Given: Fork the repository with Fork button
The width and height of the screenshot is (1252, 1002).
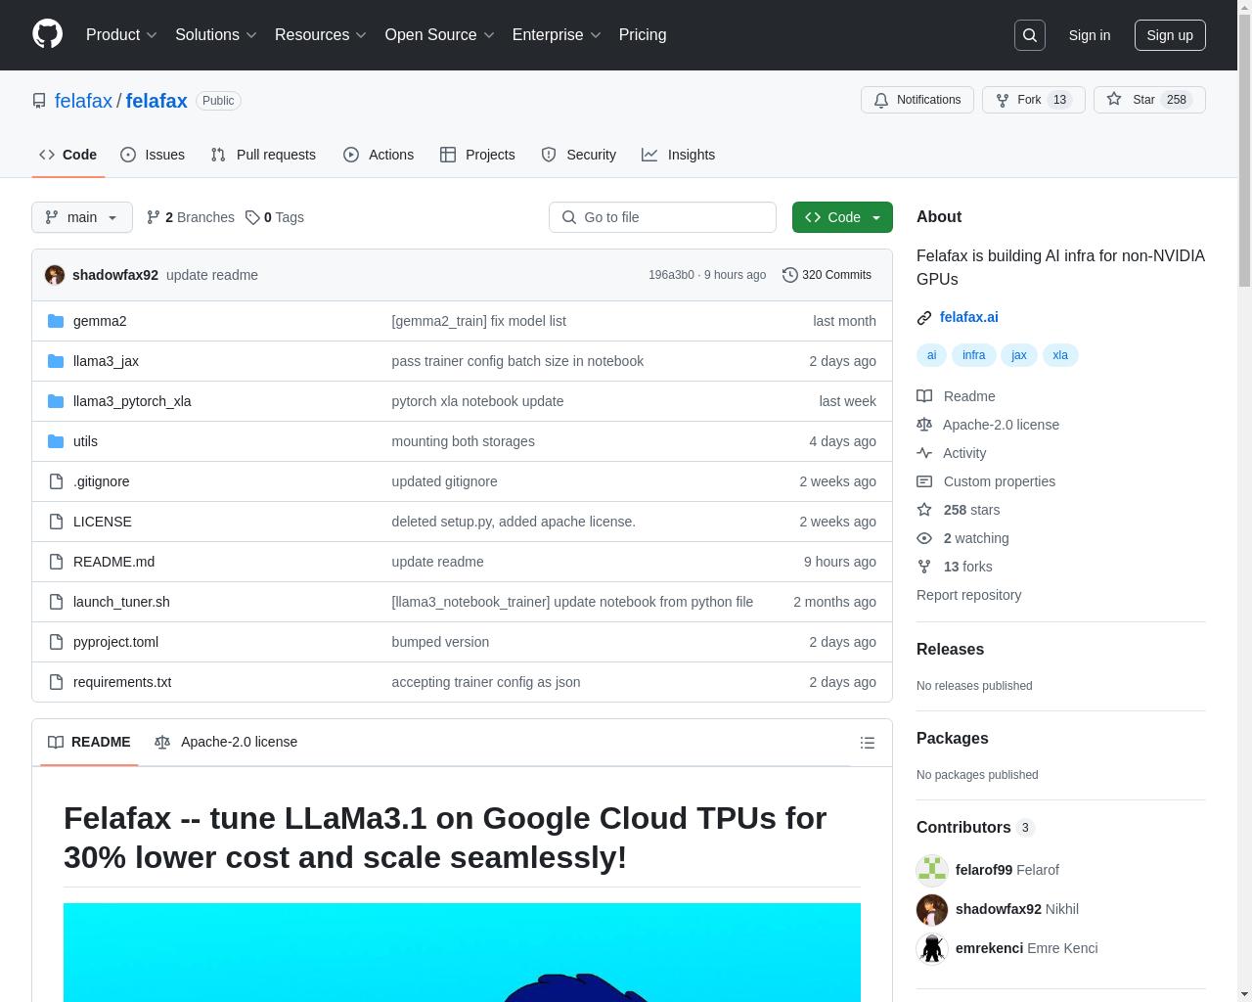Looking at the screenshot, I should [1033, 100].
